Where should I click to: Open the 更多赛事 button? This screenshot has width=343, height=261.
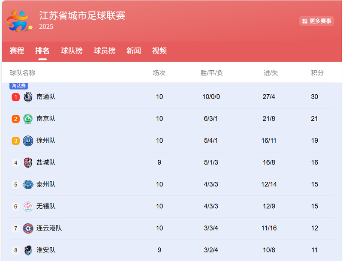pos(316,21)
